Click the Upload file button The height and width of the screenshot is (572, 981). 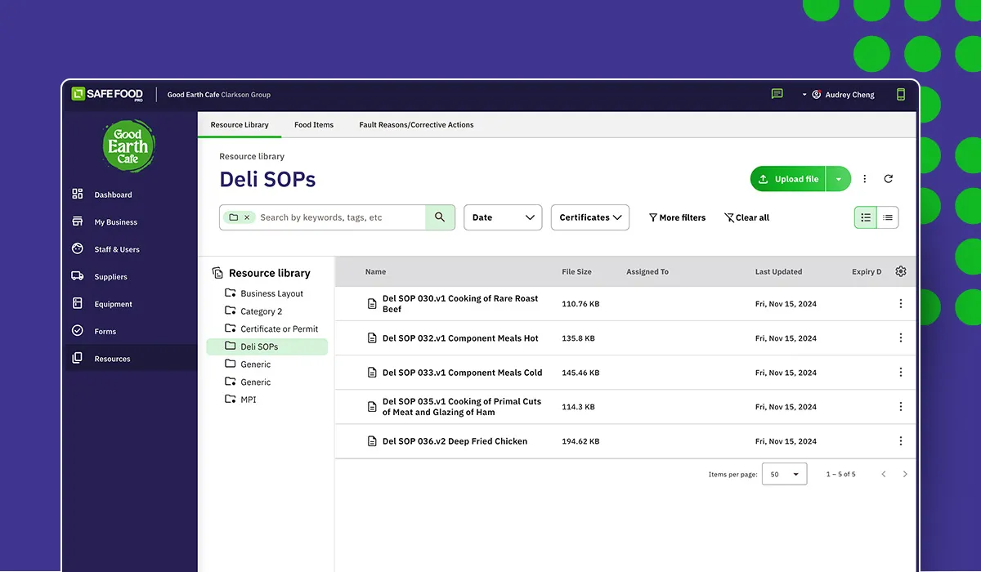click(789, 179)
